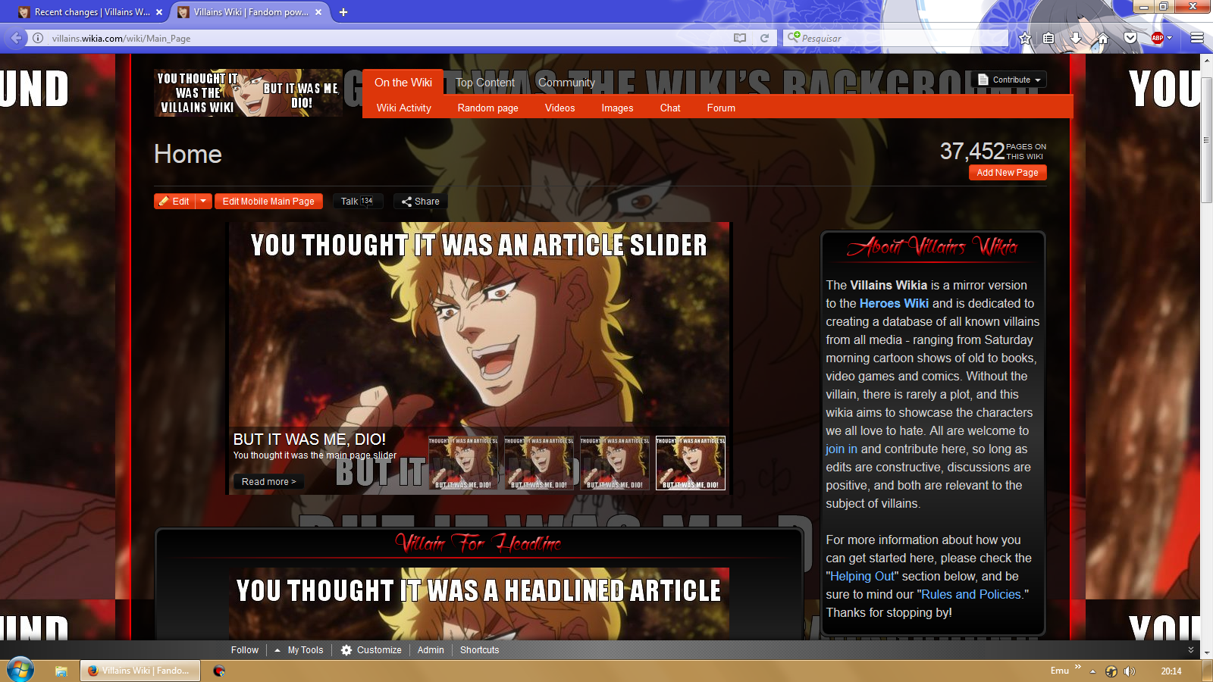Save page to Pocket icon

[1130, 38]
